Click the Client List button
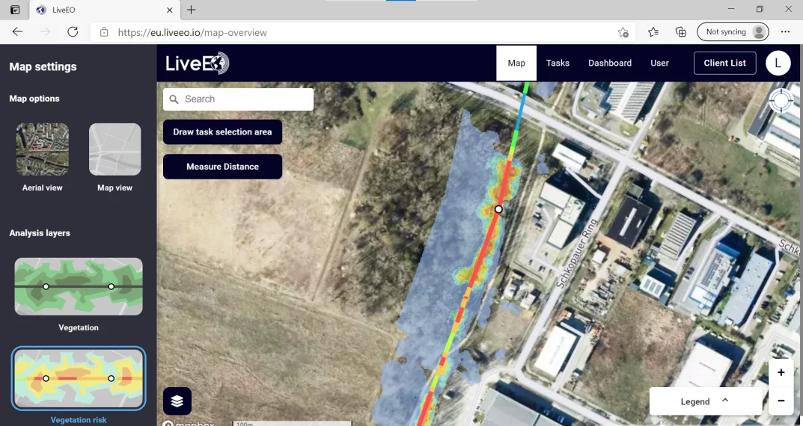The height and width of the screenshot is (426, 803). 724,63
